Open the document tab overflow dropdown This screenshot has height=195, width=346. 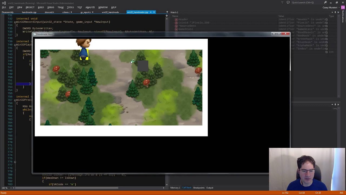coord(167,12)
